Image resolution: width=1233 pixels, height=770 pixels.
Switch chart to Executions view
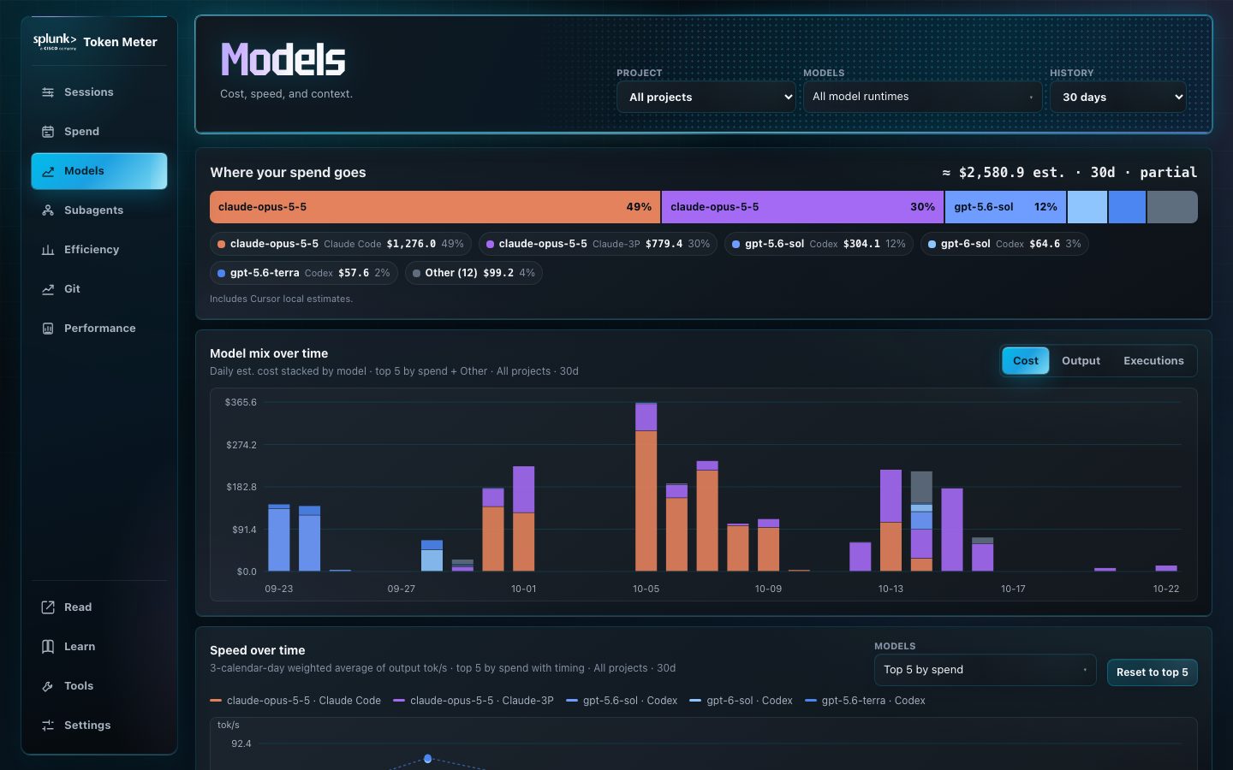(x=1153, y=361)
